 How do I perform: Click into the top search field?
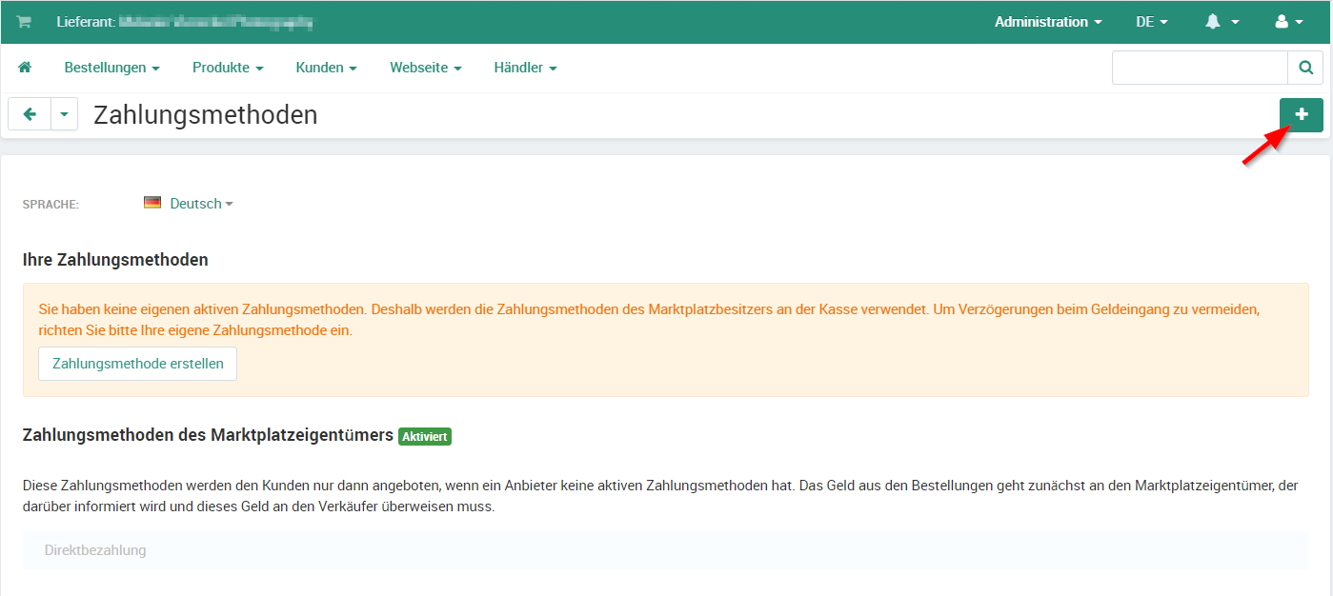(1200, 68)
